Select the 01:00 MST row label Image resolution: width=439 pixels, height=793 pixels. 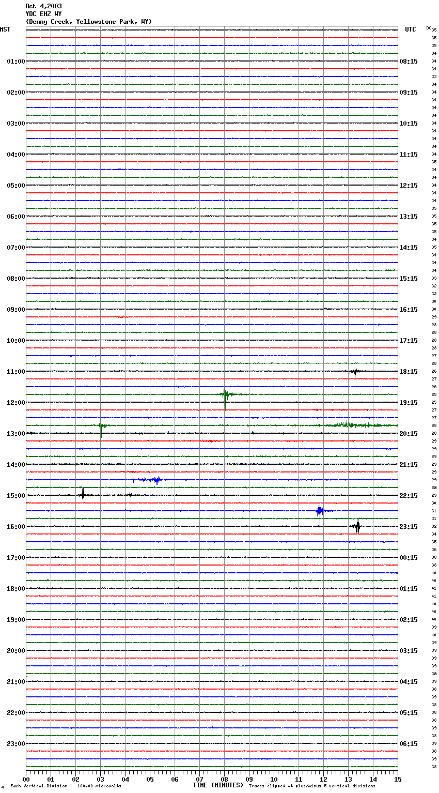[x=16, y=62]
